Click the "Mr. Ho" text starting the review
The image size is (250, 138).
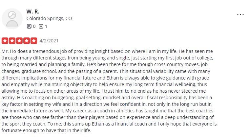[9, 51]
